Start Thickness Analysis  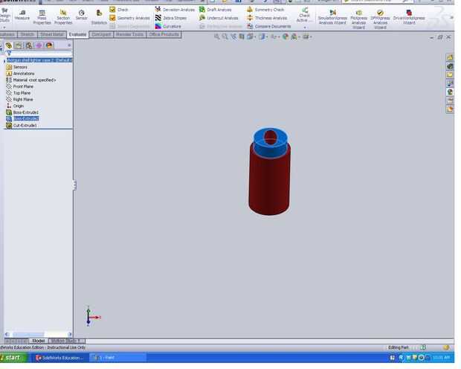click(x=267, y=18)
